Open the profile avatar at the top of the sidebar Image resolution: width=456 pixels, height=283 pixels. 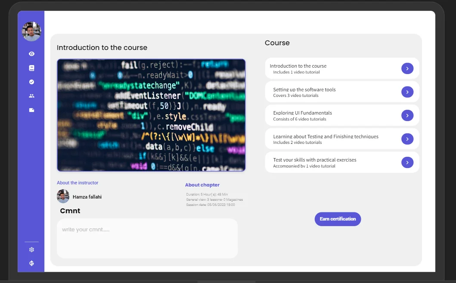(x=31, y=31)
